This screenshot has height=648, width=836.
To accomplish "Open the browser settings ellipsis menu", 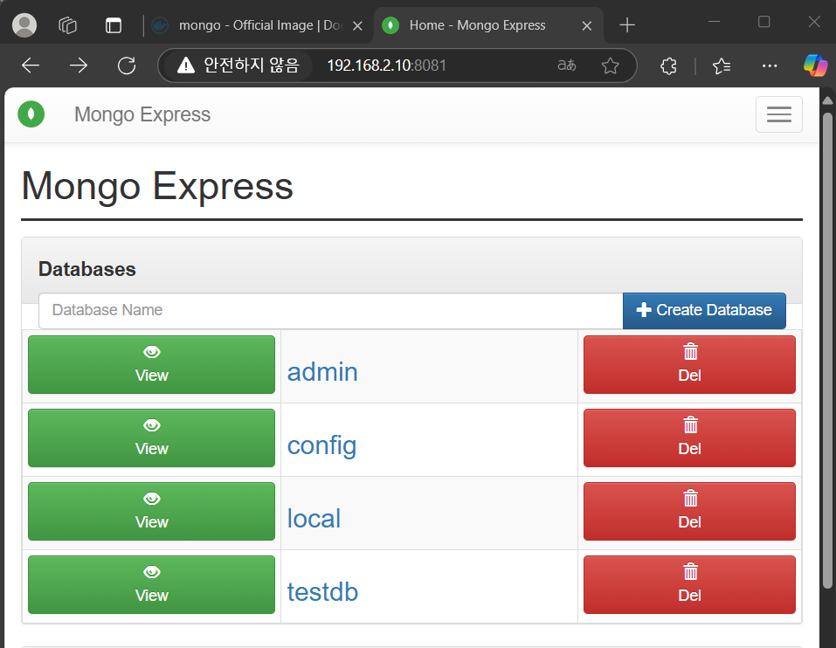I will [770, 66].
